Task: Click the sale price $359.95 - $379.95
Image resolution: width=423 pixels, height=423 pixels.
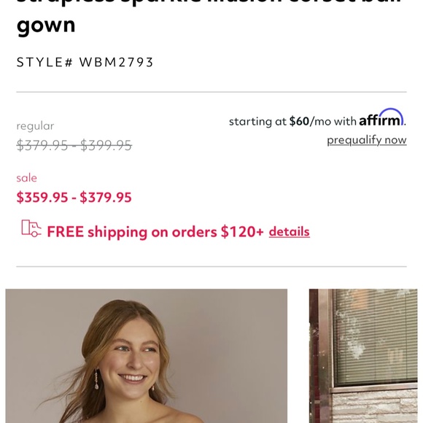Action: [x=74, y=197]
